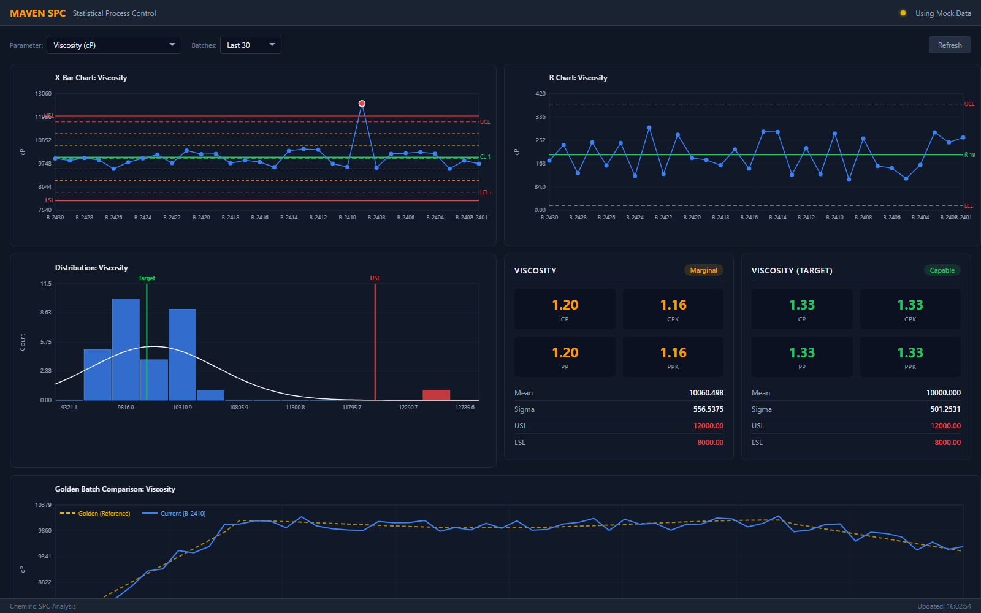The height and width of the screenshot is (613, 981).
Task: Click the UCL label on R Chart
Action: point(969,104)
